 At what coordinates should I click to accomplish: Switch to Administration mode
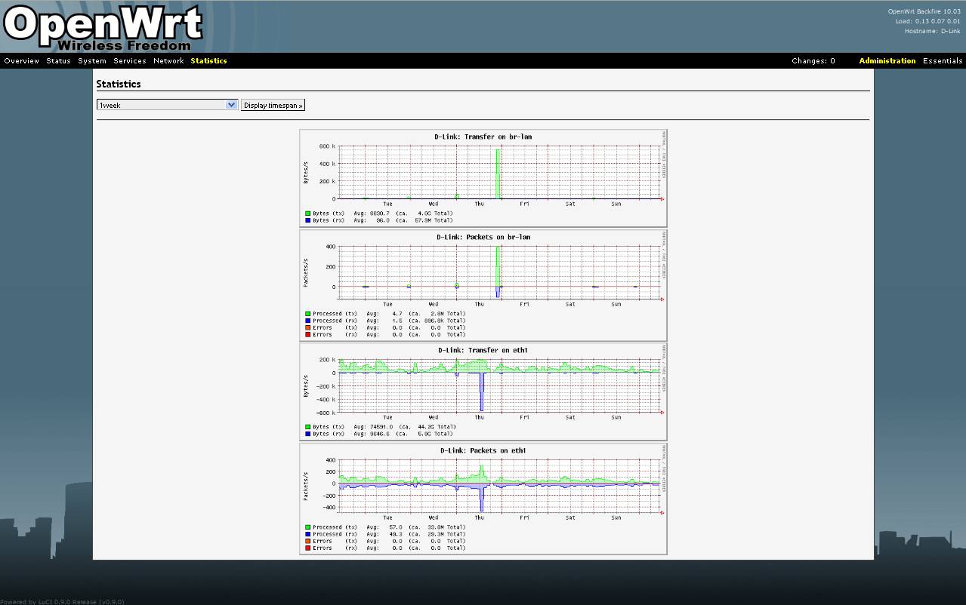[887, 61]
